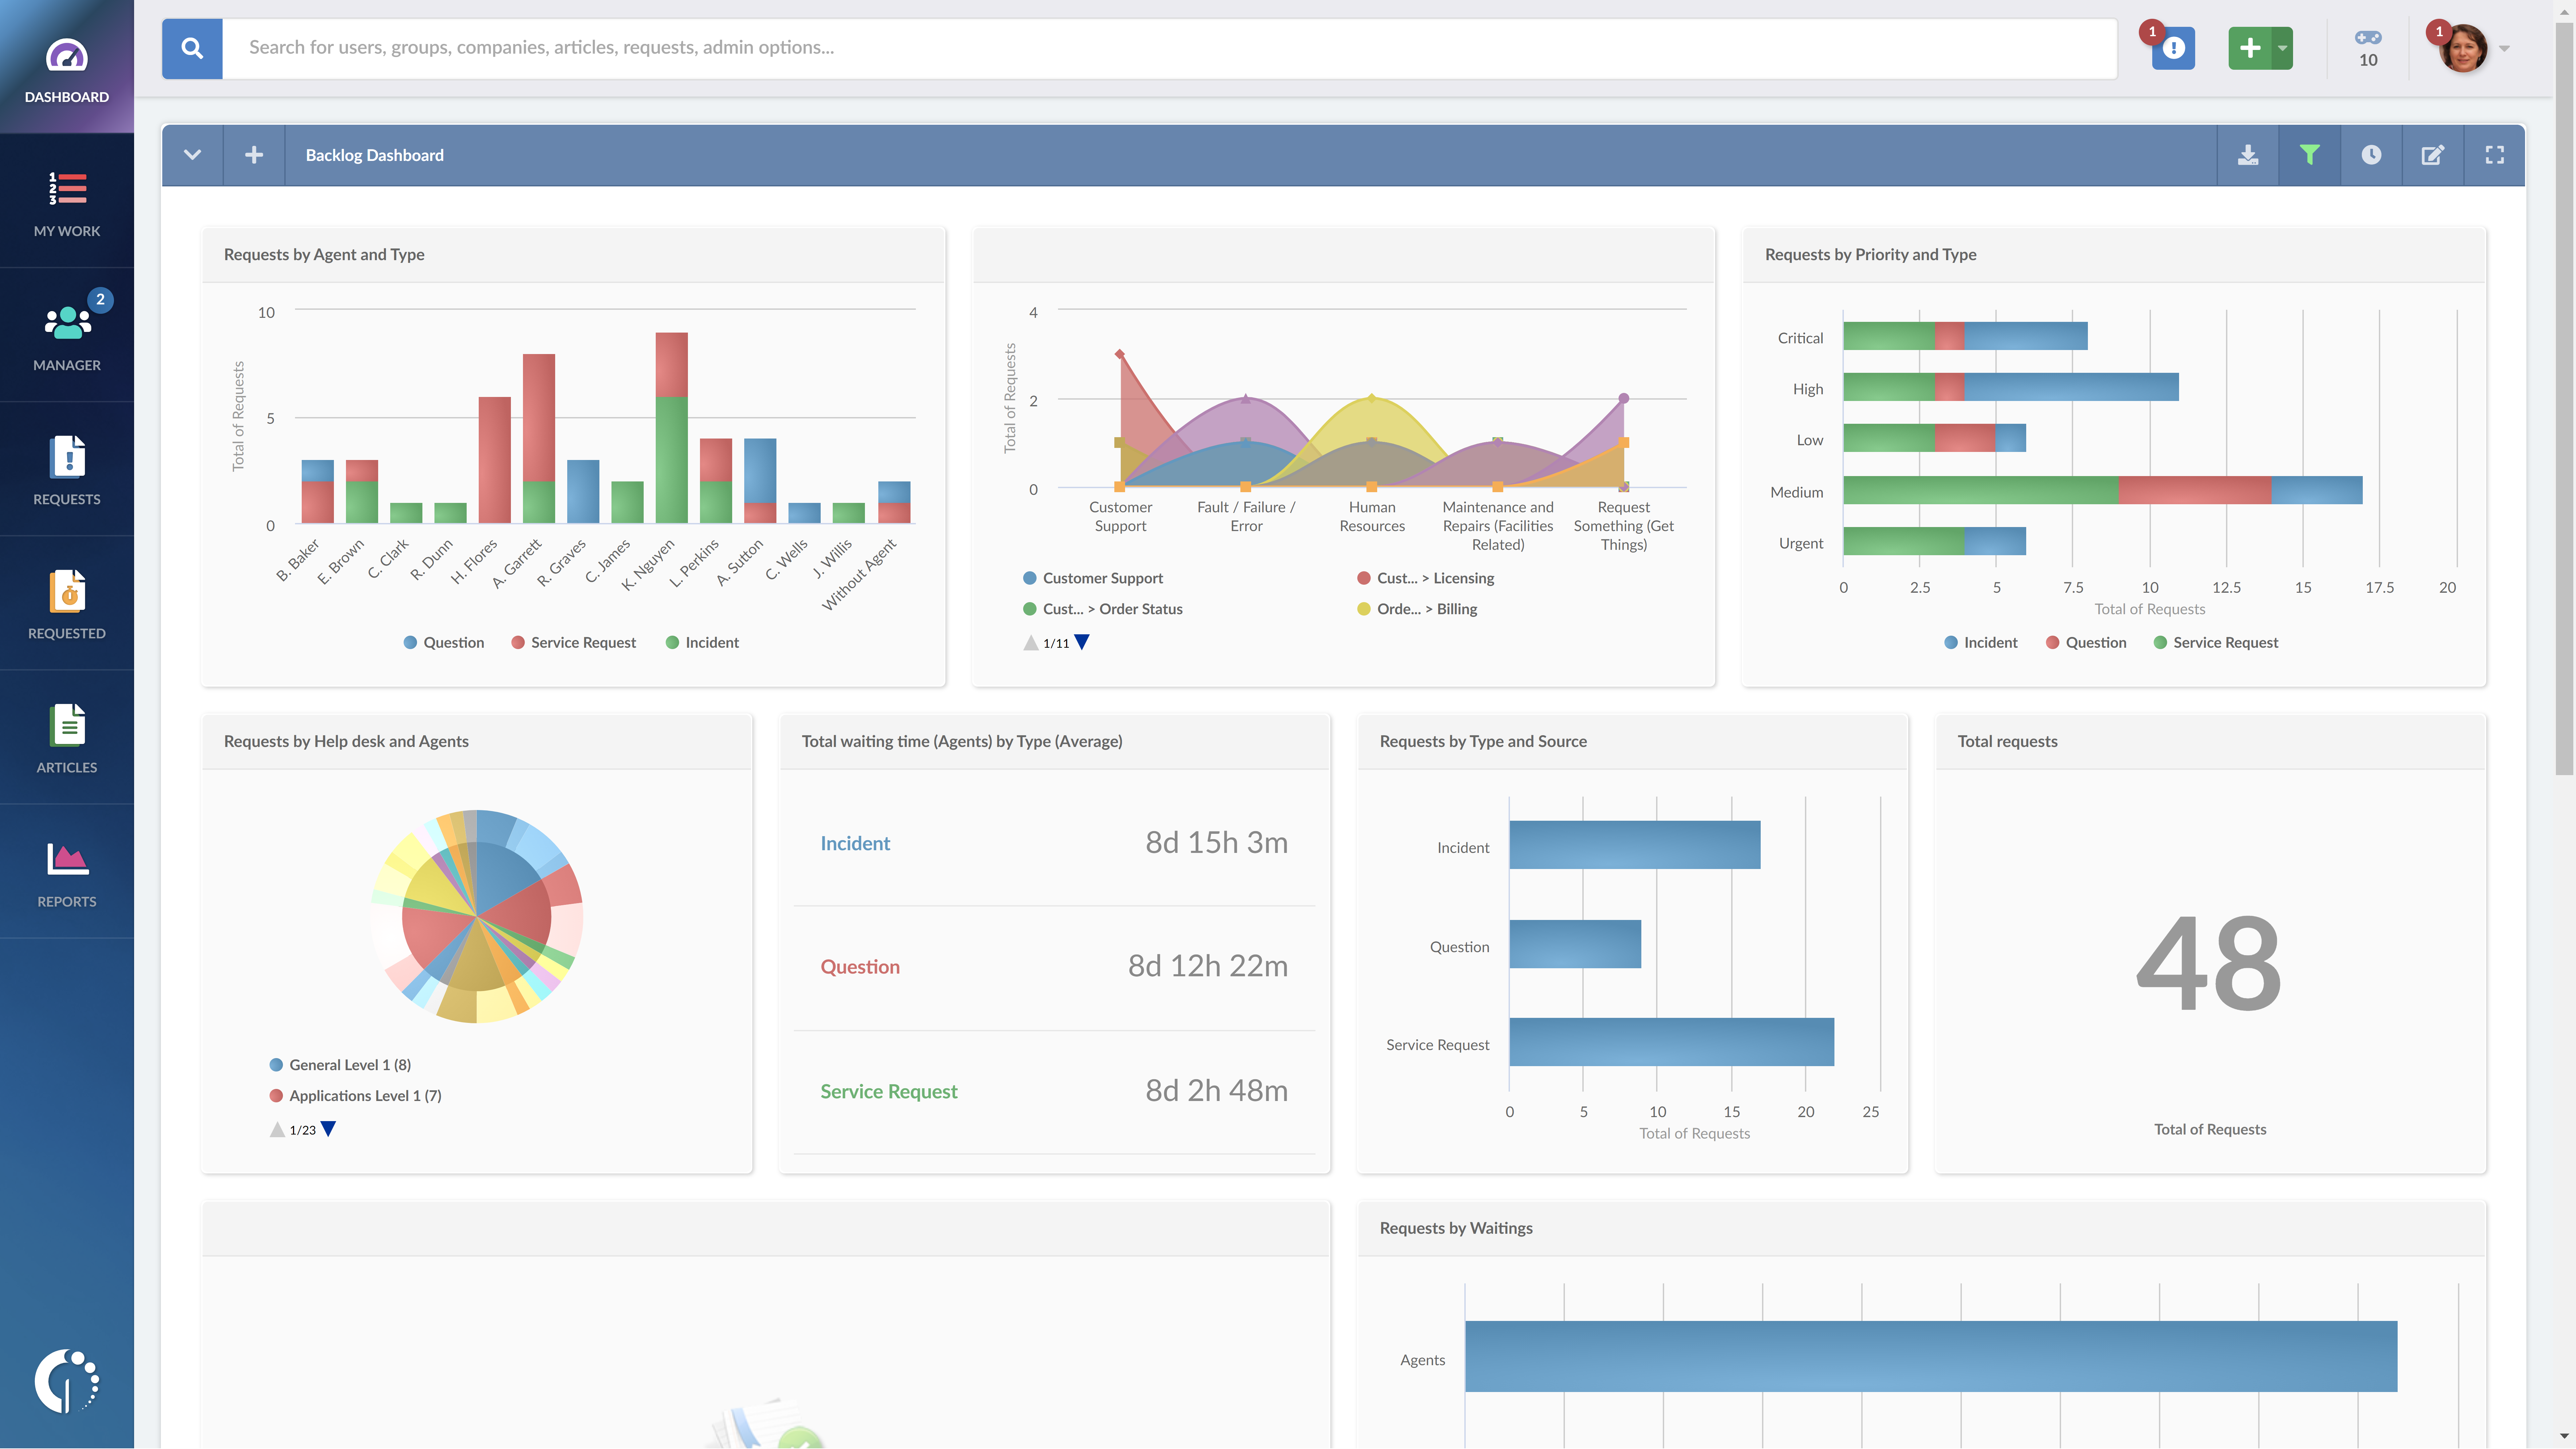
Task: Click K. Nguyen's bar in agent chart
Action: click(x=672, y=428)
